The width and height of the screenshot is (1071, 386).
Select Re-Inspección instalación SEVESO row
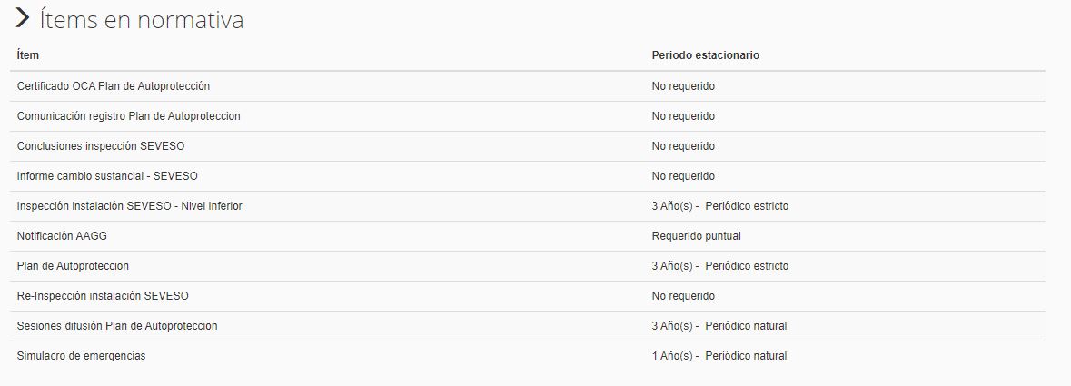coord(103,296)
